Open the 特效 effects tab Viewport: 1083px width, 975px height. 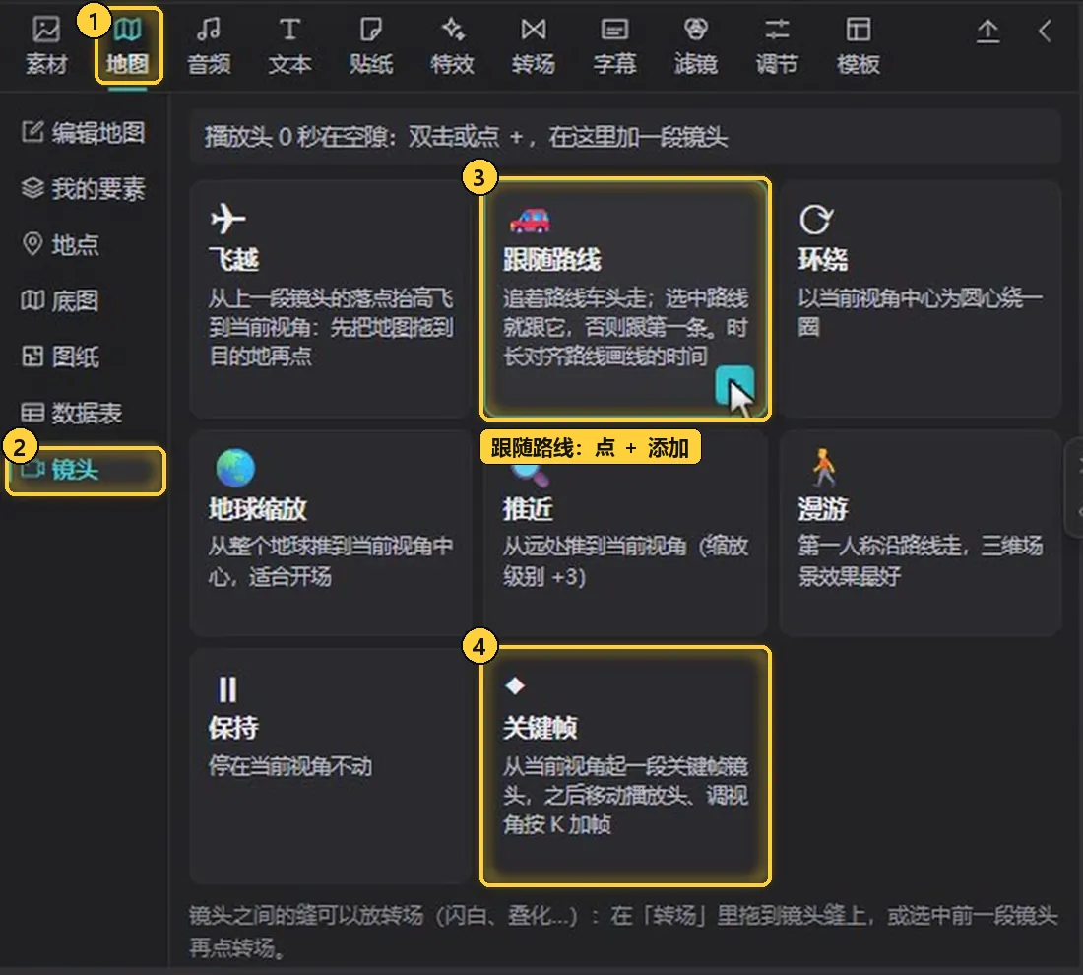tap(453, 45)
